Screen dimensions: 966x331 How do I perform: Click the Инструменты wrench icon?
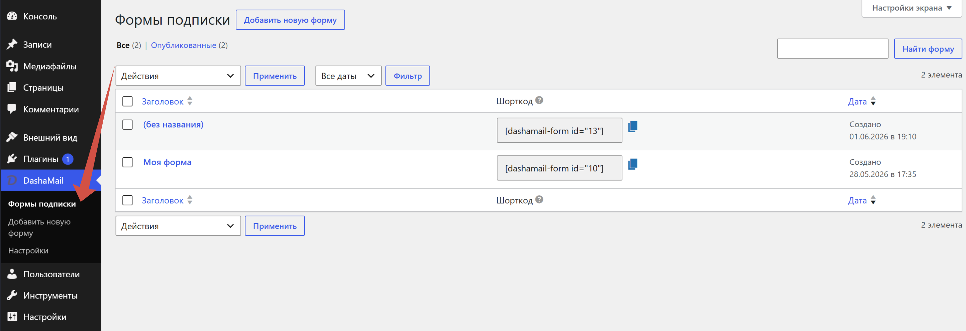point(12,295)
